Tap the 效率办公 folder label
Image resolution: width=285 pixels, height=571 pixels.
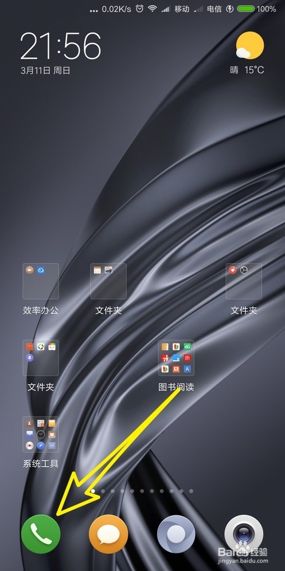[41, 310]
